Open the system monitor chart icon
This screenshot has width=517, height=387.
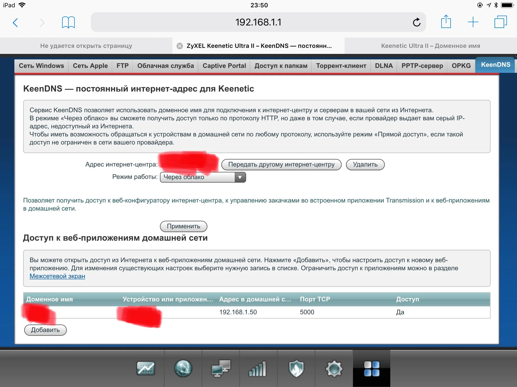point(145,369)
